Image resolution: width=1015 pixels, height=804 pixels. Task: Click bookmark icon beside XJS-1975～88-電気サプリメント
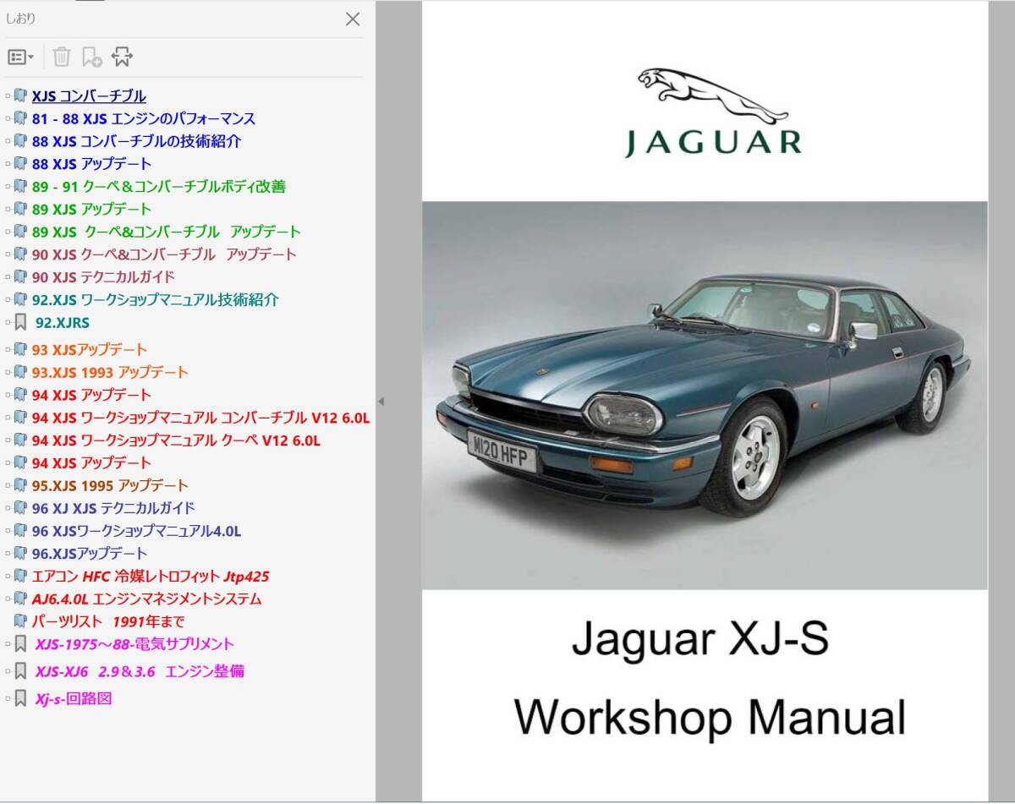coord(21,644)
